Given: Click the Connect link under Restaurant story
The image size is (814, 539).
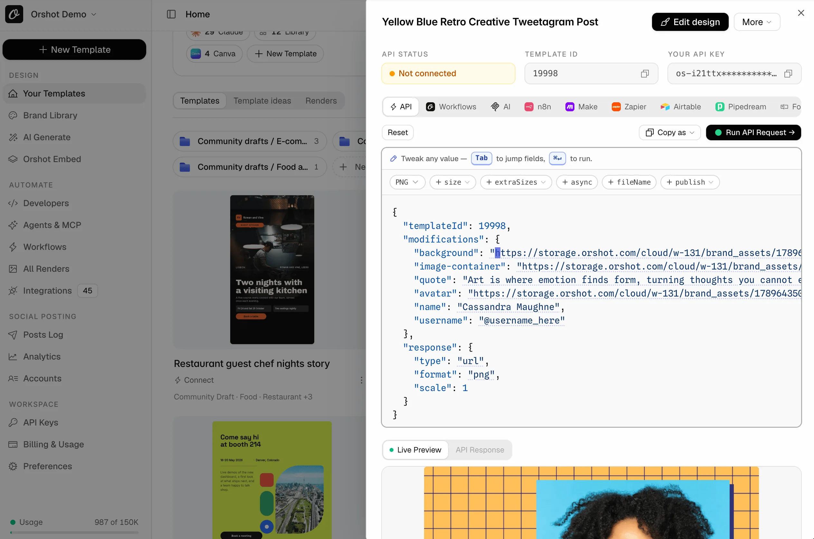Looking at the screenshot, I should click(194, 380).
